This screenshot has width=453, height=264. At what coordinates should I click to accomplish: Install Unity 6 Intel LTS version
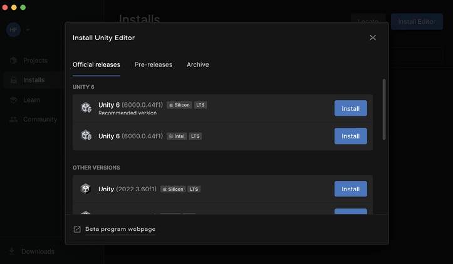tap(351, 136)
